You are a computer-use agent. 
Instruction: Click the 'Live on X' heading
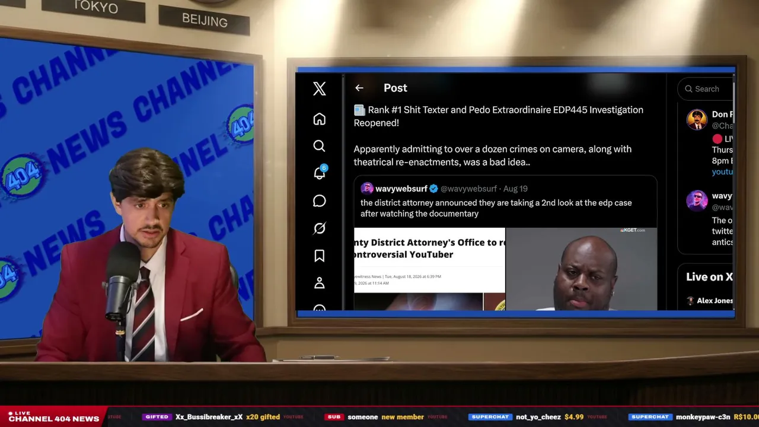709,277
